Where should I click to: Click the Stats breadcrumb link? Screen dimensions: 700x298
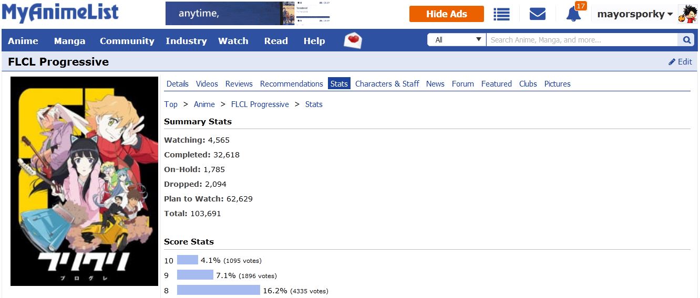314,104
